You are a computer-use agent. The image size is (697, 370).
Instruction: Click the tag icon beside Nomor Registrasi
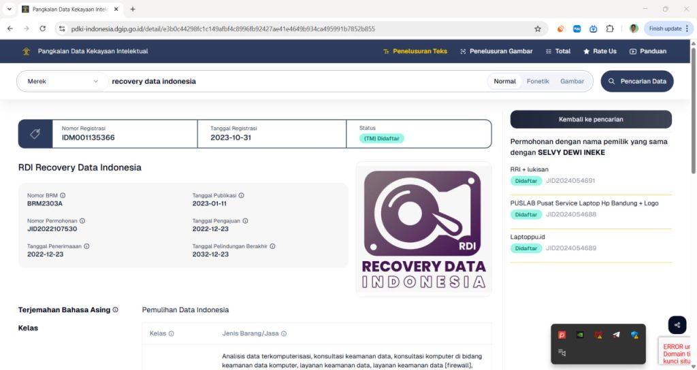35,134
